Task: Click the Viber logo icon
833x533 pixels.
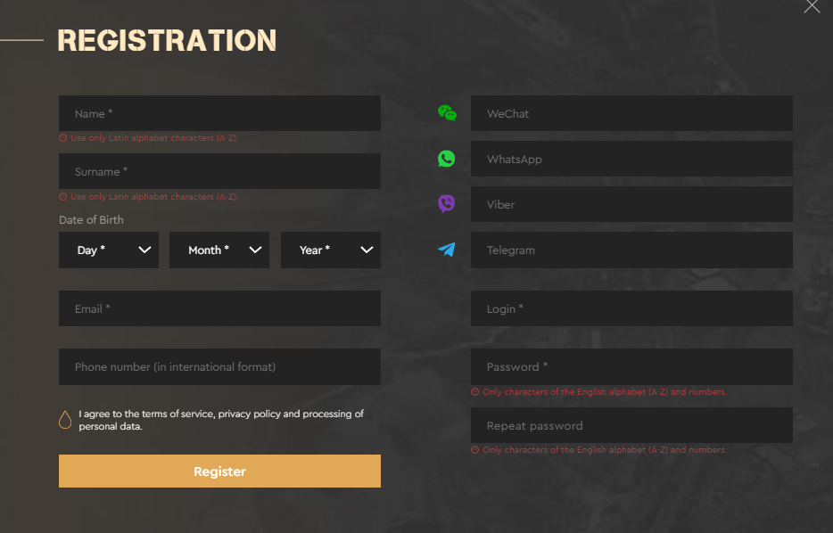Action: (446, 204)
